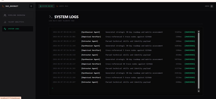Click the 43413ms duration value

click(x=178, y=73)
